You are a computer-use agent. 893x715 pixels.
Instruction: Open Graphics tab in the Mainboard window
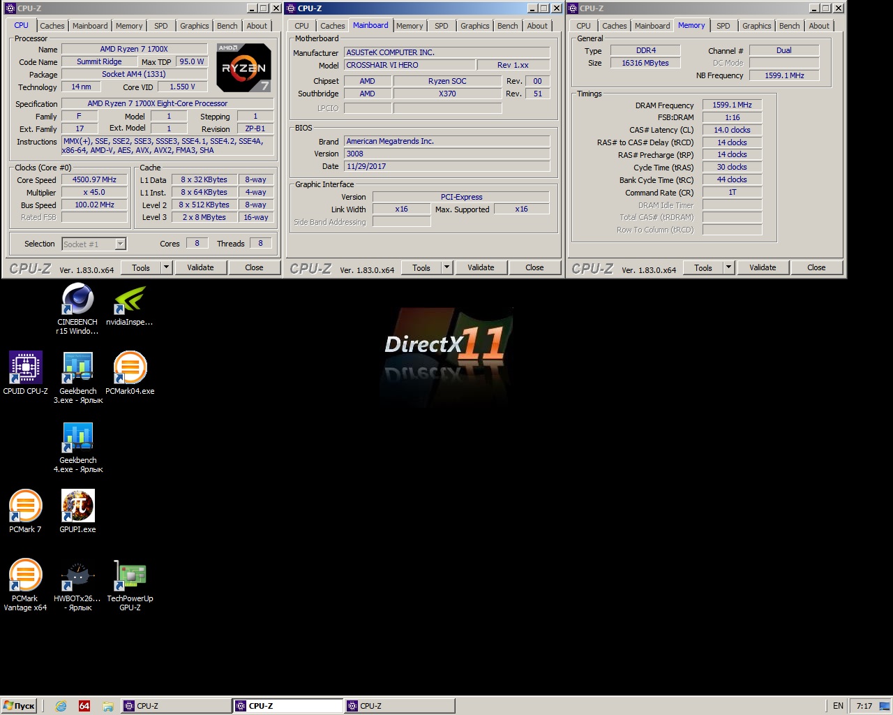tap(475, 26)
